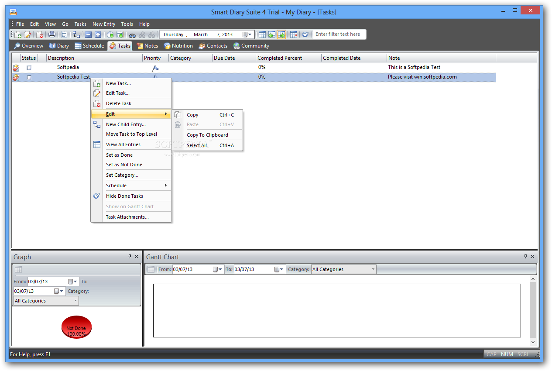The width and height of the screenshot is (552, 371).
Task: Sort by the Completed Percent column header
Action: [288, 58]
